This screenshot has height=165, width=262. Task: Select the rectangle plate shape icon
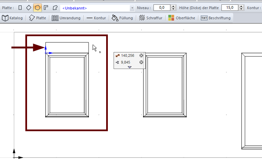[20, 7]
